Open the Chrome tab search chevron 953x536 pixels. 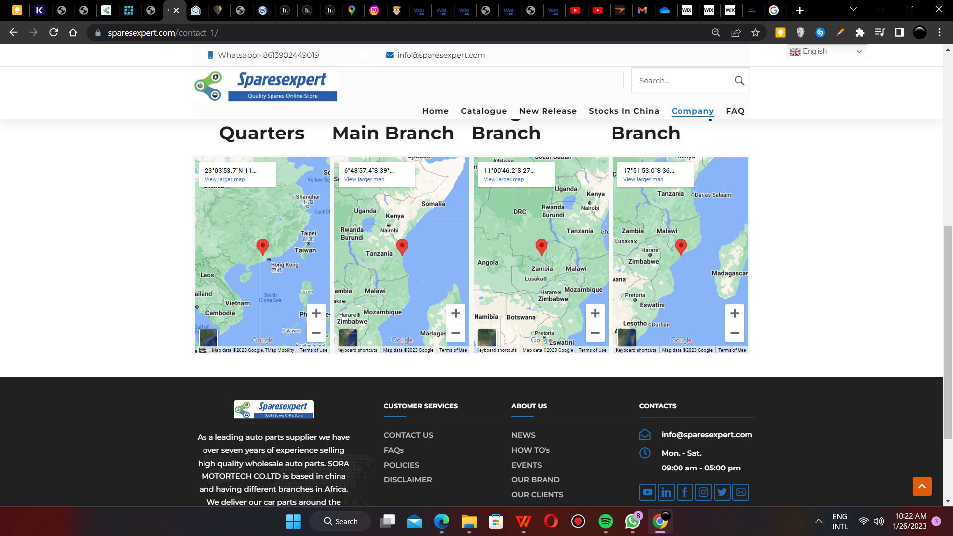pyautogui.click(x=853, y=9)
